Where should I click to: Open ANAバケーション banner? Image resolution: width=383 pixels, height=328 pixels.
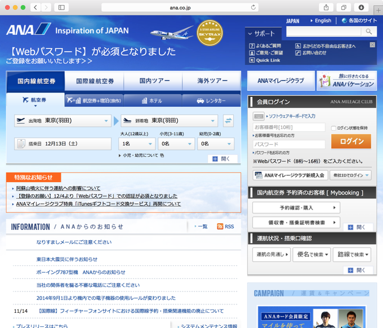(x=347, y=81)
